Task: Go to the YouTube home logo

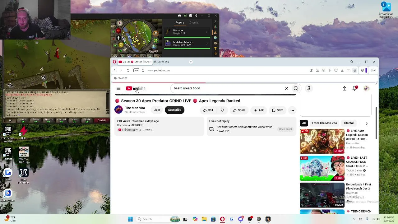Action: click(136, 88)
